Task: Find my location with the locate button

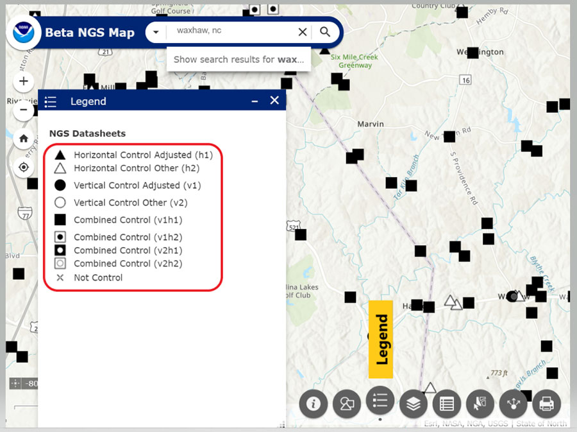Action: [24, 167]
